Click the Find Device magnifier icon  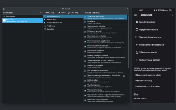[x=45, y=26]
